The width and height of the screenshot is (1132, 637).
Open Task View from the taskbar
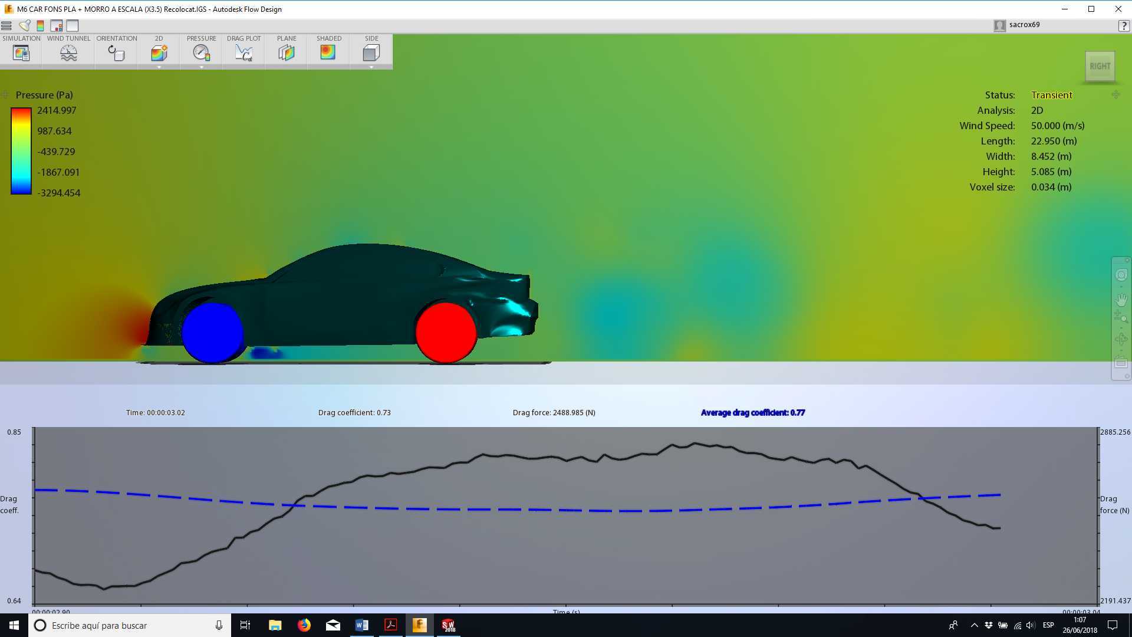pos(245,625)
